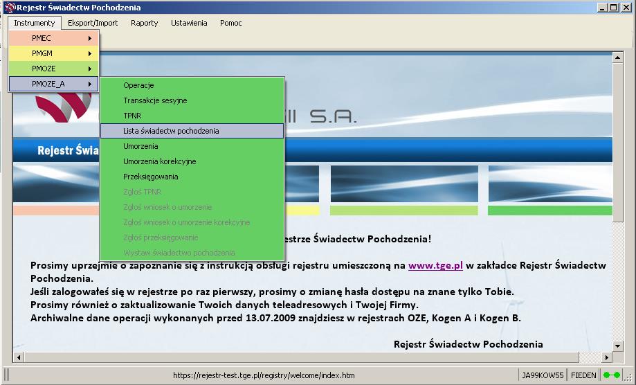The height and width of the screenshot is (385, 636).
Task: Select the TPNR menu entry
Action: (192, 116)
